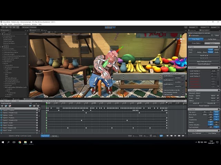Click the Tools section info icon
This screenshot has width=221, height=165.
pyautogui.click(x=219, y=47)
